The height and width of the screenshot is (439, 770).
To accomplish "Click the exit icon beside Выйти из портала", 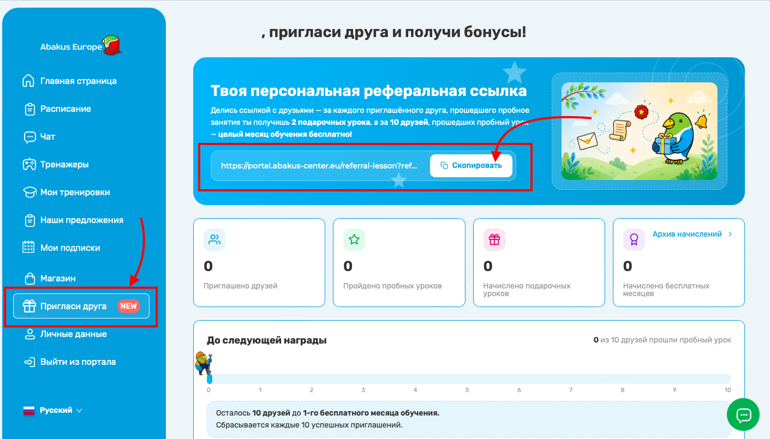I will tap(29, 362).
